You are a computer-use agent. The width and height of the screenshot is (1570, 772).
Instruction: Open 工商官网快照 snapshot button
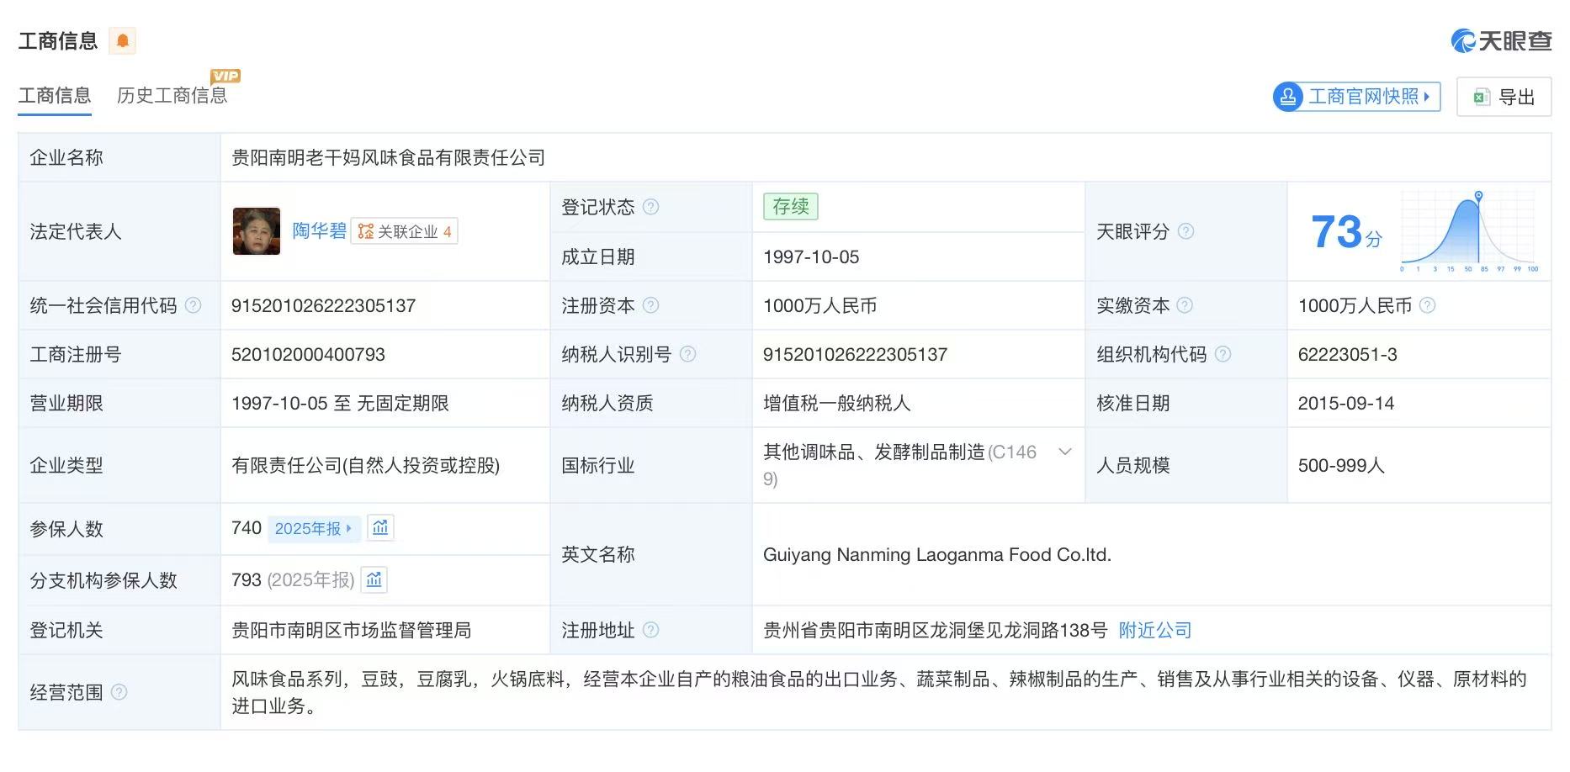[x=1356, y=97]
